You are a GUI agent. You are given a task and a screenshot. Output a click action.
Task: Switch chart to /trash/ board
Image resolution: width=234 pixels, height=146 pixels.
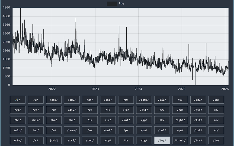[x=180, y=140]
